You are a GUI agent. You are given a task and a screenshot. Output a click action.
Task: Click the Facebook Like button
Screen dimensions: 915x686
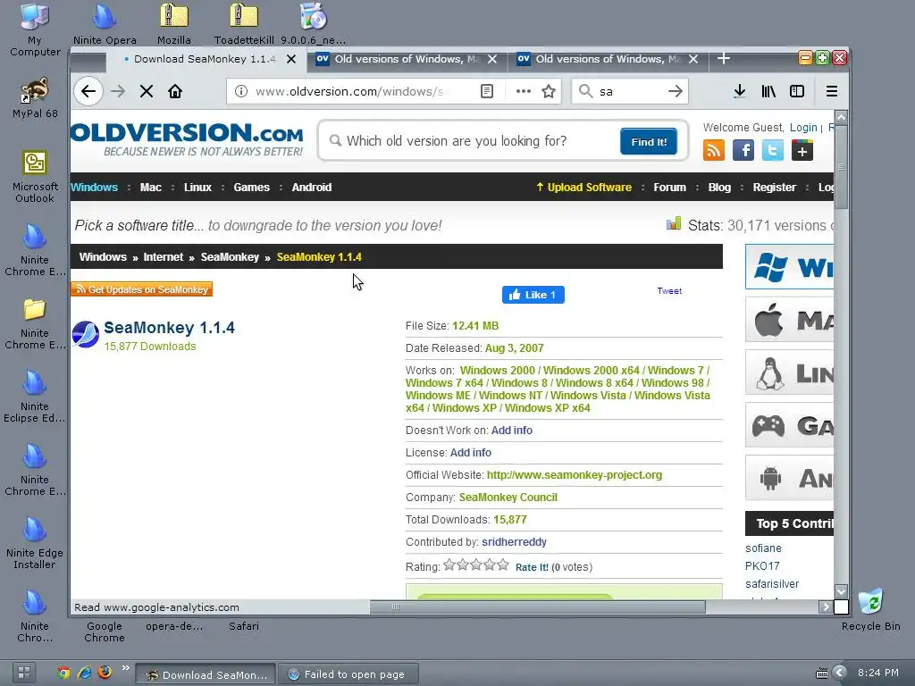click(533, 295)
